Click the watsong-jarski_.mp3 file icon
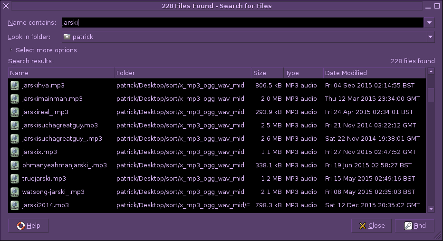This screenshot has height=241, width=443. click(x=14, y=192)
